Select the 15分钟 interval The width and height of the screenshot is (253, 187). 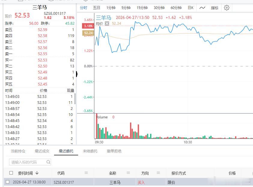pos(142,8)
